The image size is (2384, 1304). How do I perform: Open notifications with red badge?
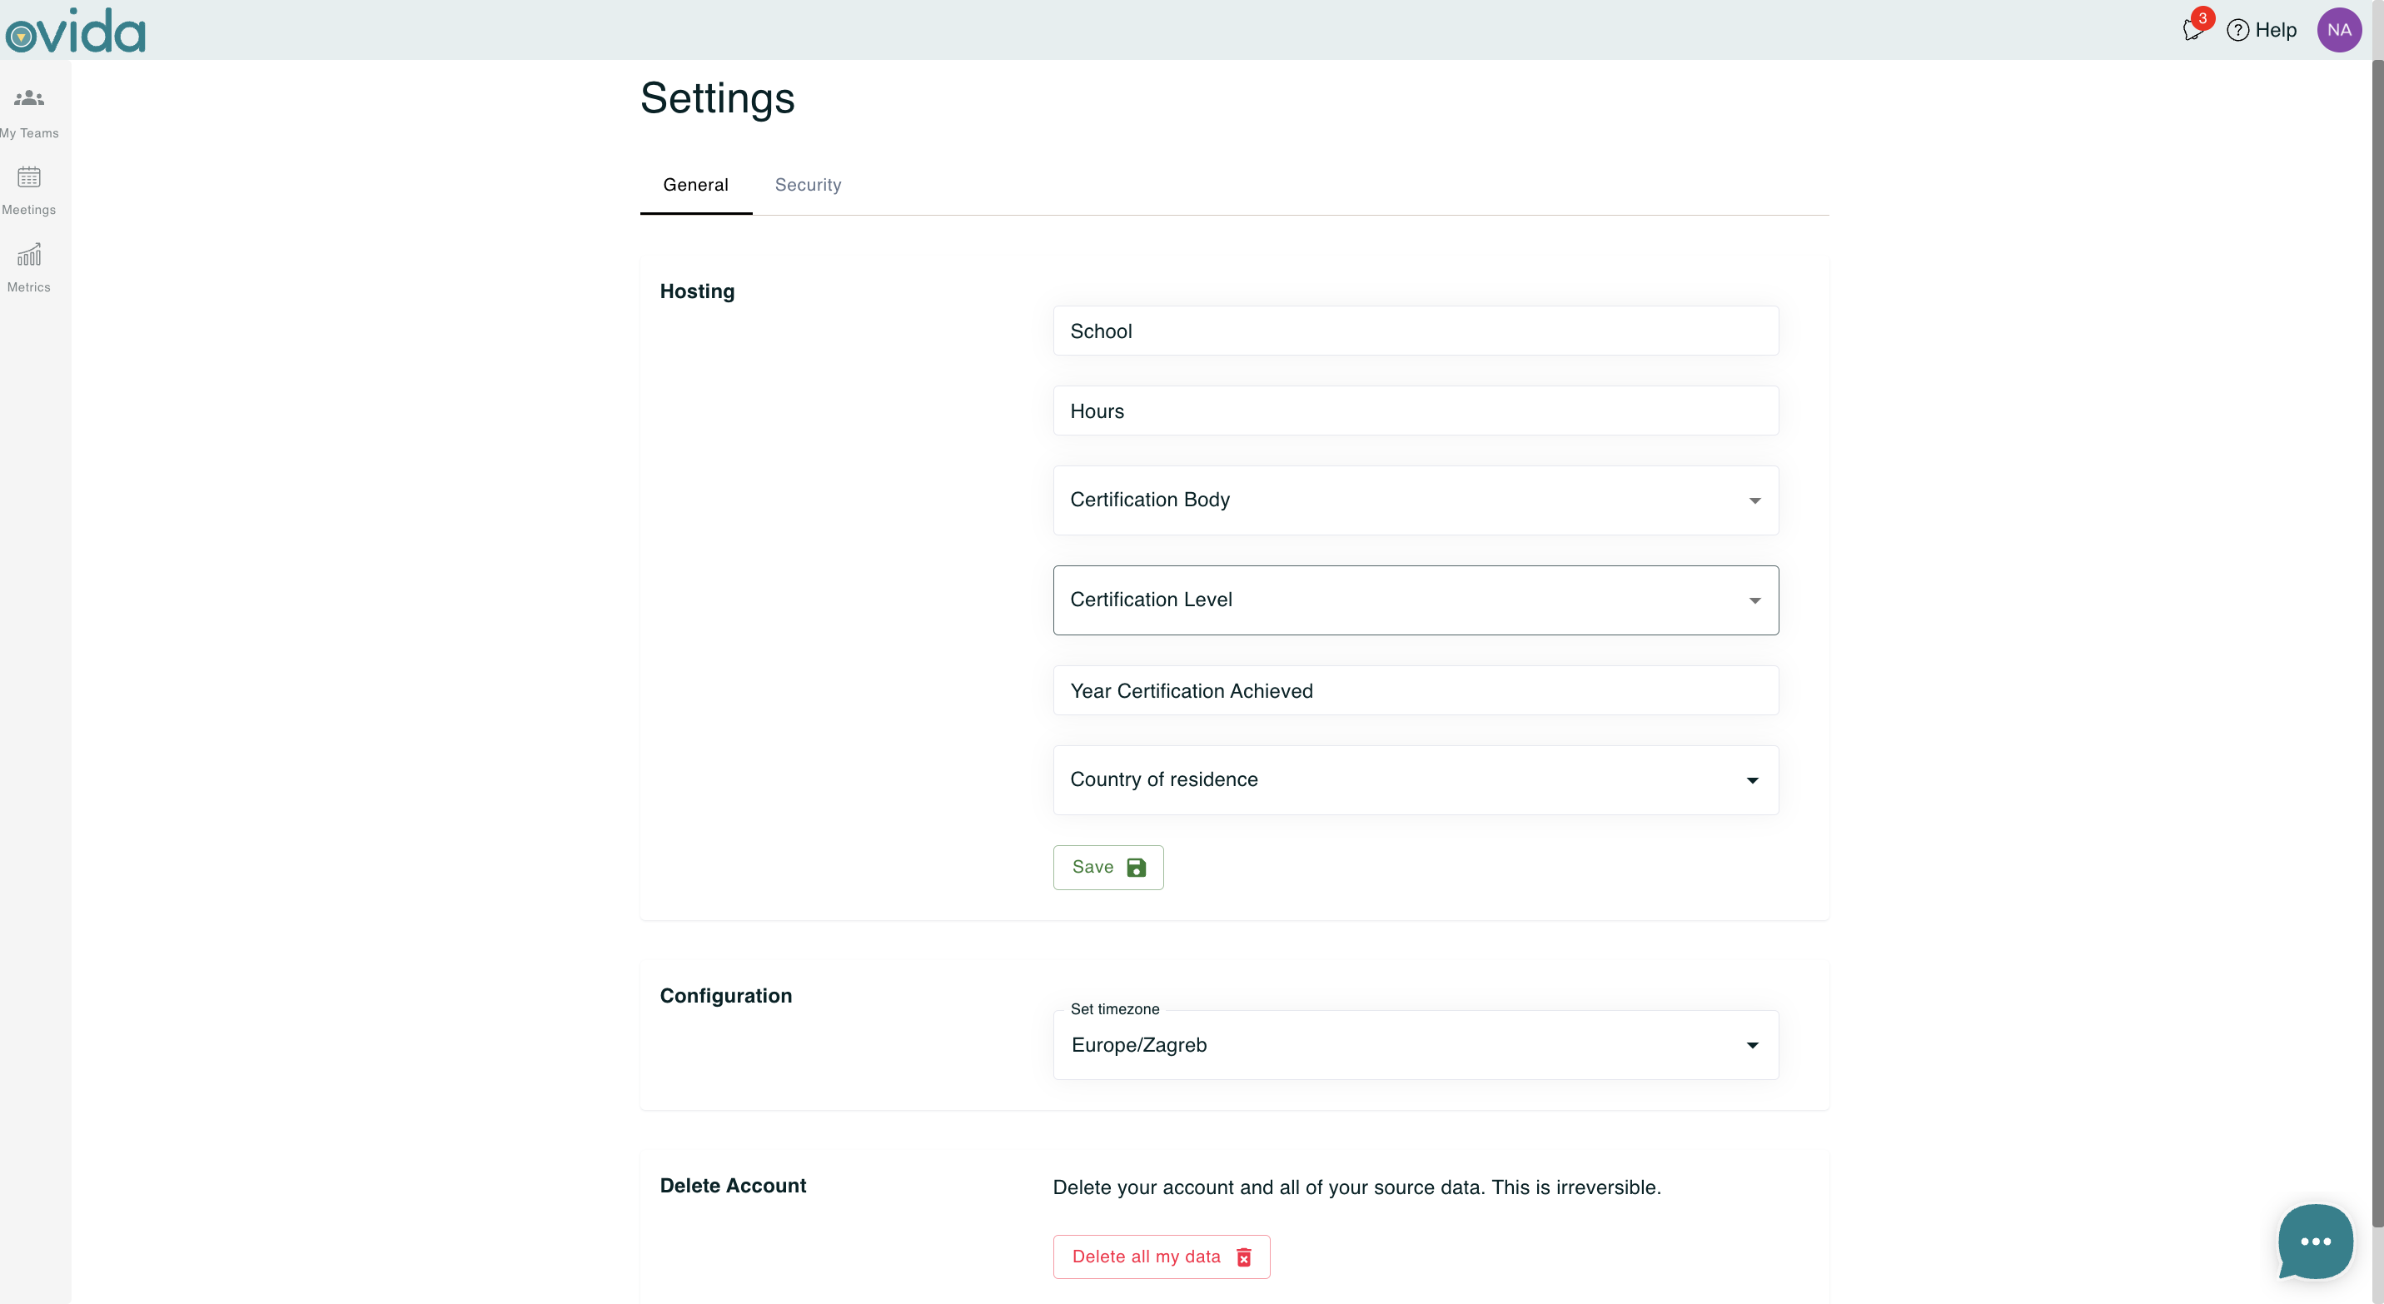(2192, 30)
